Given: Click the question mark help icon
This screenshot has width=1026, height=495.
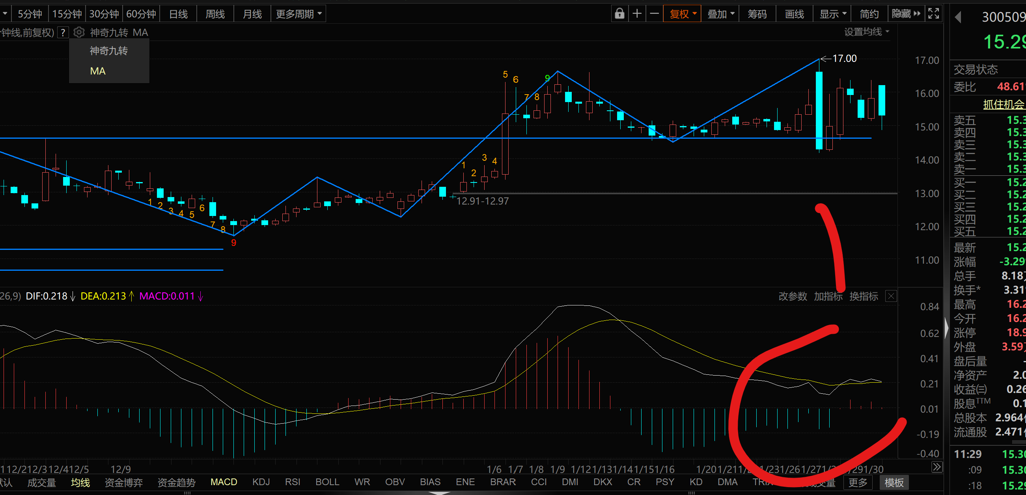Looking at the screenshot, I should (63, 33).
